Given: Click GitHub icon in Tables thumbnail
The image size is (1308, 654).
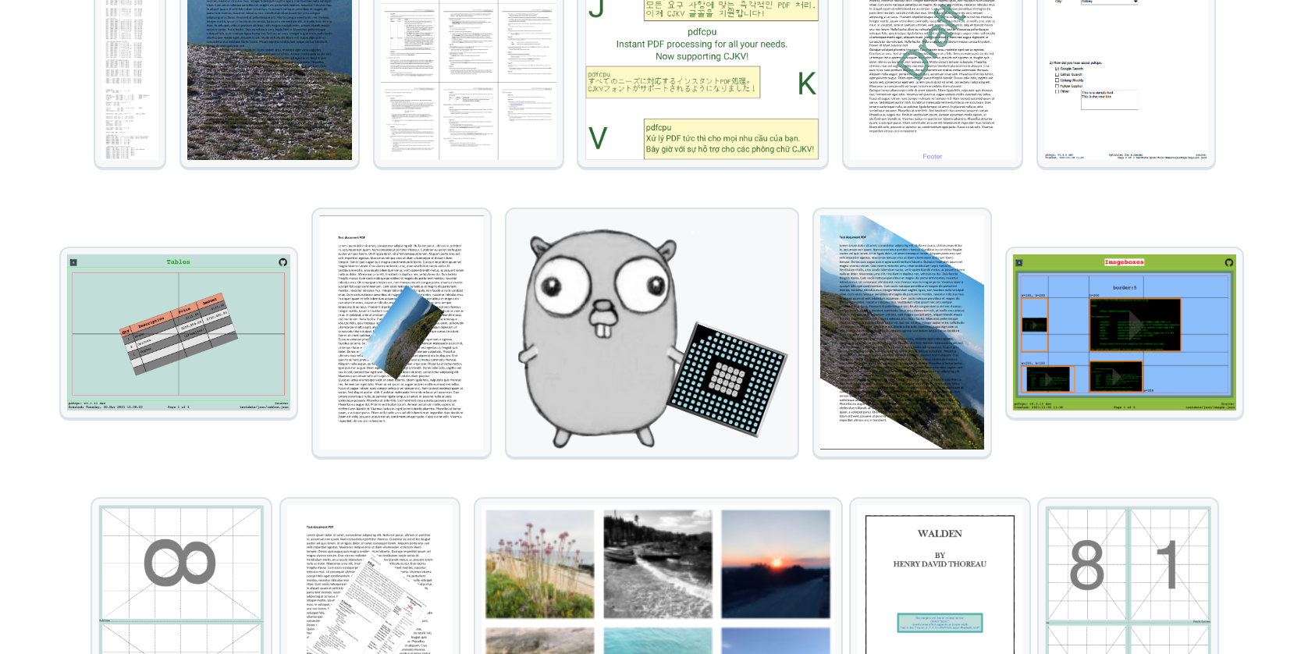Looking at the screenshot, I should coord(283,262).
